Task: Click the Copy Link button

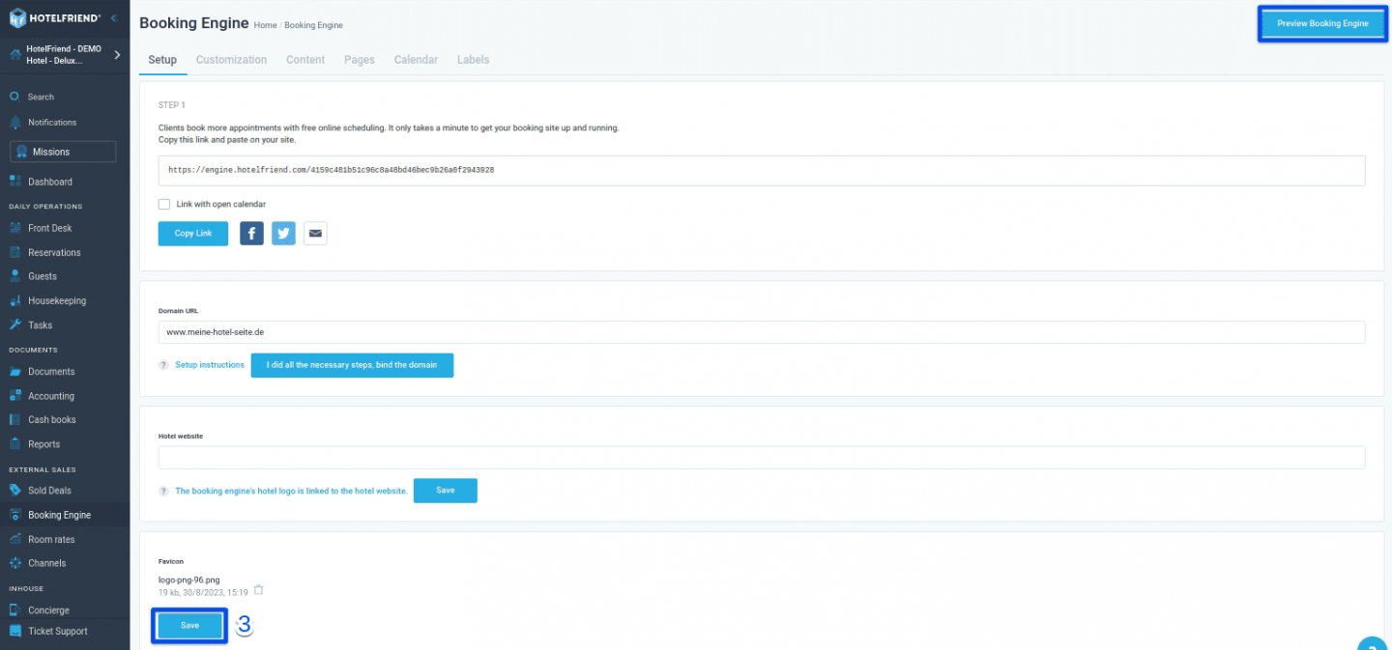Action: pos(193,234)
